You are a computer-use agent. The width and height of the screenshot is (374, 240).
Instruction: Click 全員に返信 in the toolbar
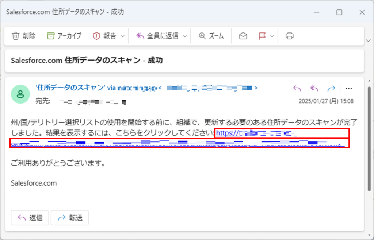pyautogui.click(x=158, y=36)
